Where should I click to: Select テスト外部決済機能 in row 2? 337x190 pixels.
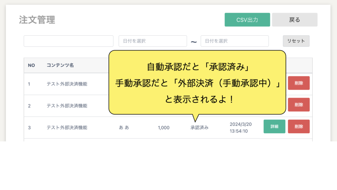(x=67, y=106)
